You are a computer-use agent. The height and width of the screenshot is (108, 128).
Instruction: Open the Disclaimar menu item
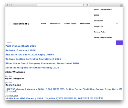(98, 21)
